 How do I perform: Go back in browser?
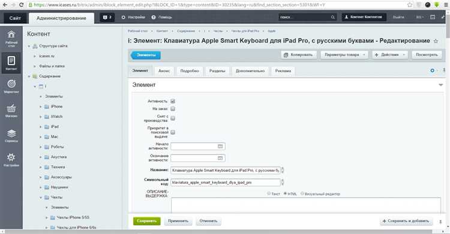(5, 5)
